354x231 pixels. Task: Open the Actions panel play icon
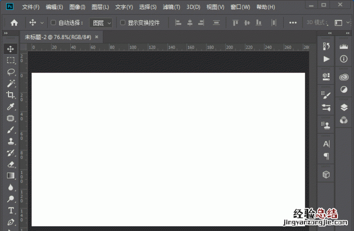point(326,59)
